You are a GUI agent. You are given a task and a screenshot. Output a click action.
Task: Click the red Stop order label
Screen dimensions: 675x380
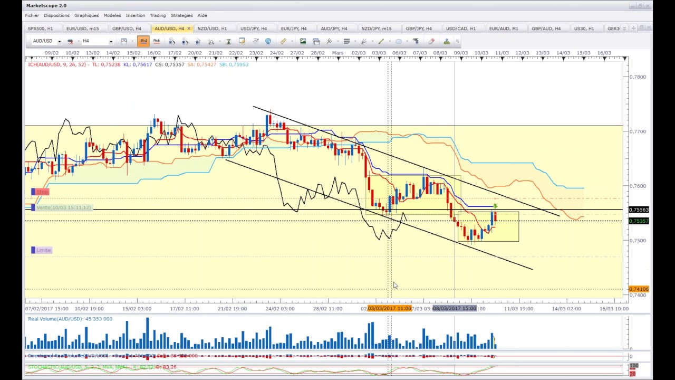tap(41, 192)
